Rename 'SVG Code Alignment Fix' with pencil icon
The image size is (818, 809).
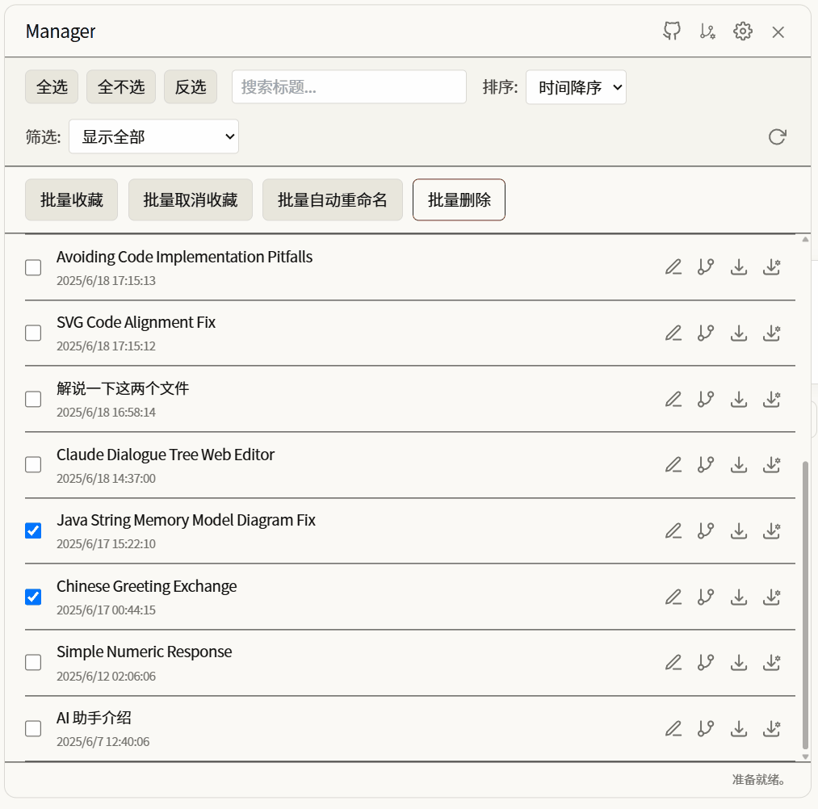673,333
